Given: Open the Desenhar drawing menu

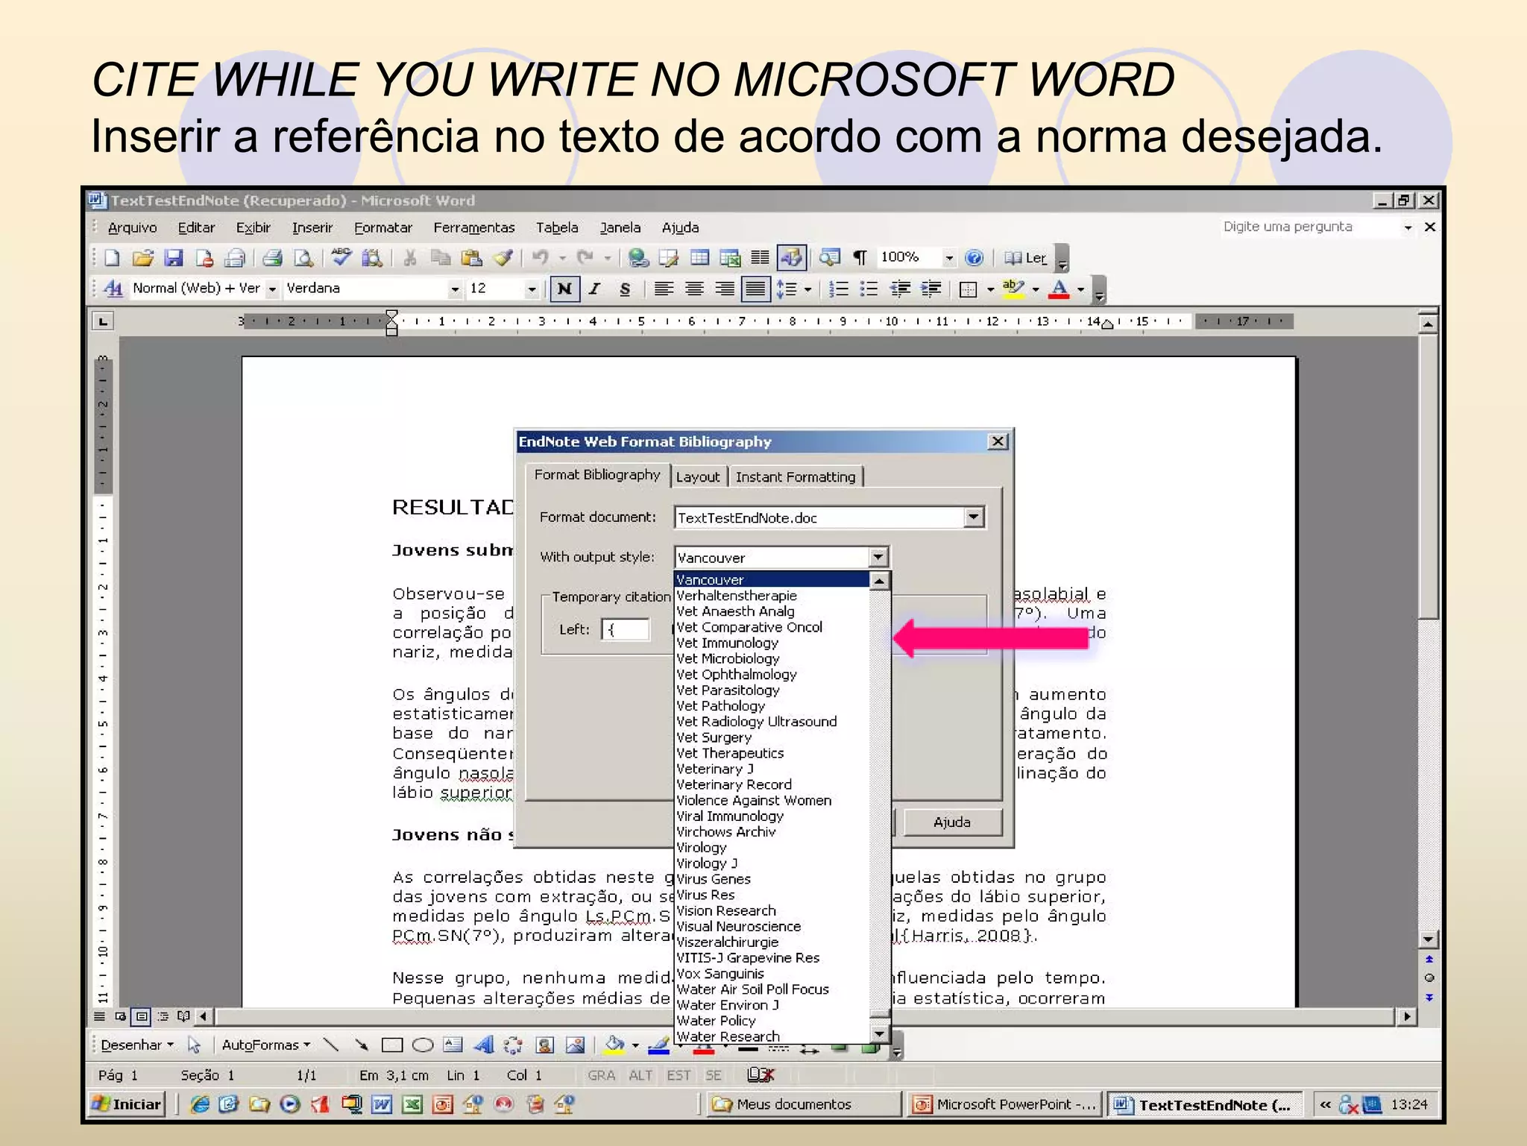Looking at the screenshot, I should coord(137,1045).
